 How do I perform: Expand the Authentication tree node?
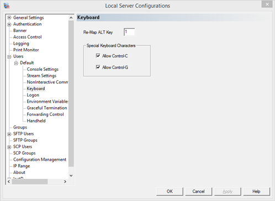coord(9,24)
